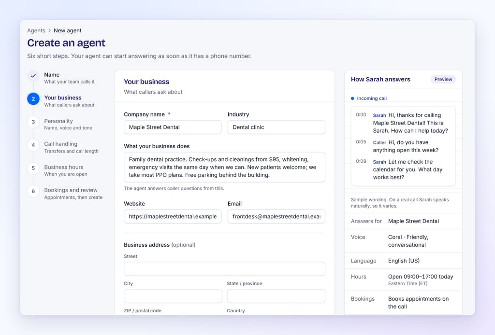Click the Create an agent heading
This screenshot has width=495, height=335.
[x=66, y=43]
